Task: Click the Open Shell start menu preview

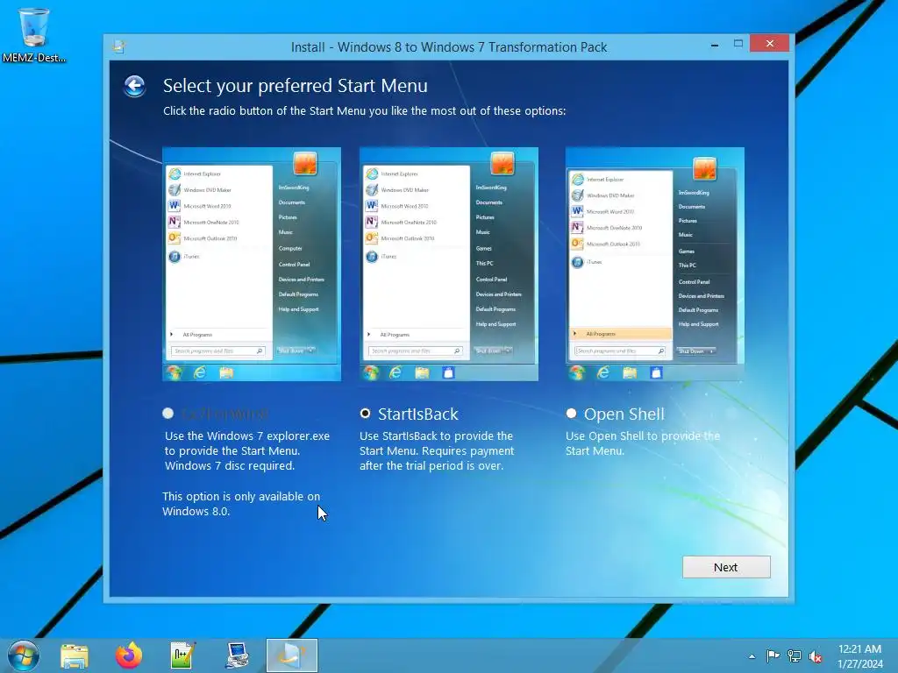Action: 654,265
